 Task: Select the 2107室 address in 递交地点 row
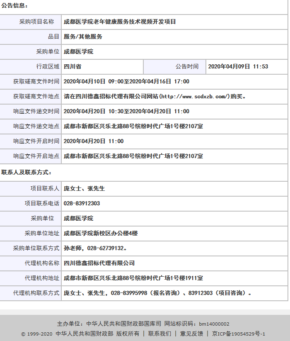[x=133, y=126]
